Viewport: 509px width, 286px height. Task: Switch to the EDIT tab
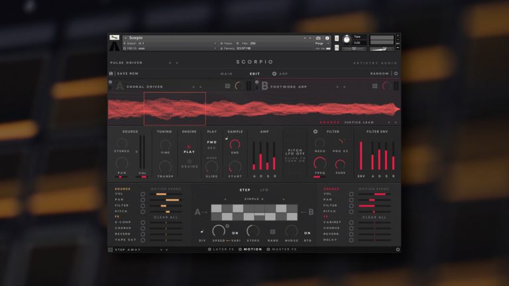pos(254,74)
